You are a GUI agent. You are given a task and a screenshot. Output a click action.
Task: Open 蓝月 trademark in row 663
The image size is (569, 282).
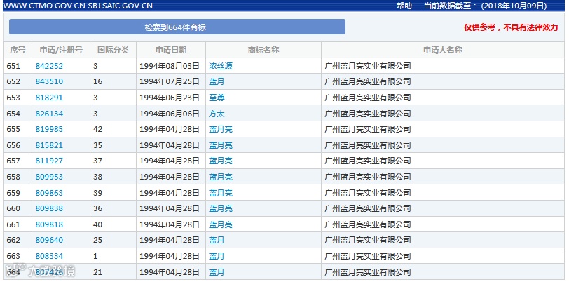point(217,256)
